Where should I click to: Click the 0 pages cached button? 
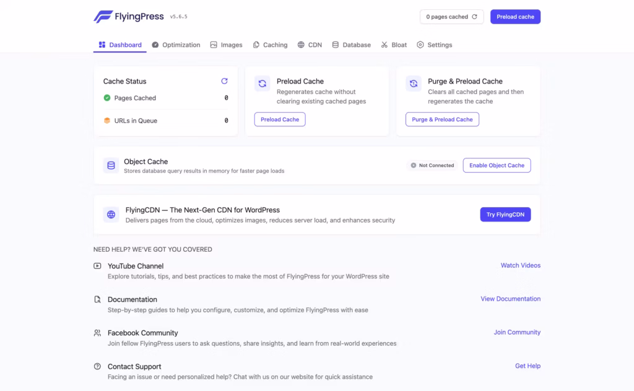pos(451,17)
